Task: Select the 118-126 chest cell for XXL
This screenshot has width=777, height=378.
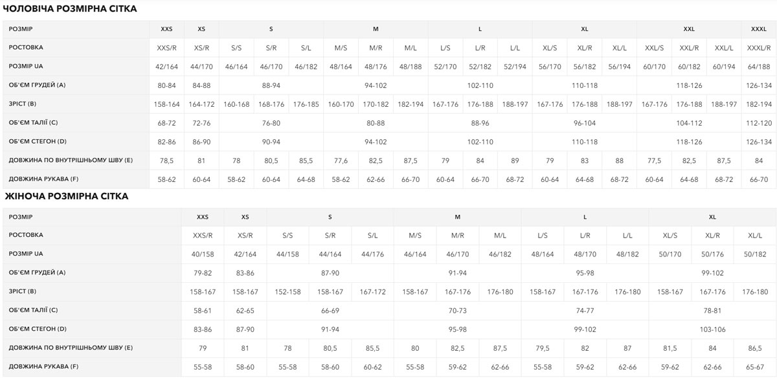Action: 689,85
